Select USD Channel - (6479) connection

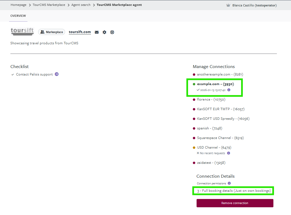[214, 148]
